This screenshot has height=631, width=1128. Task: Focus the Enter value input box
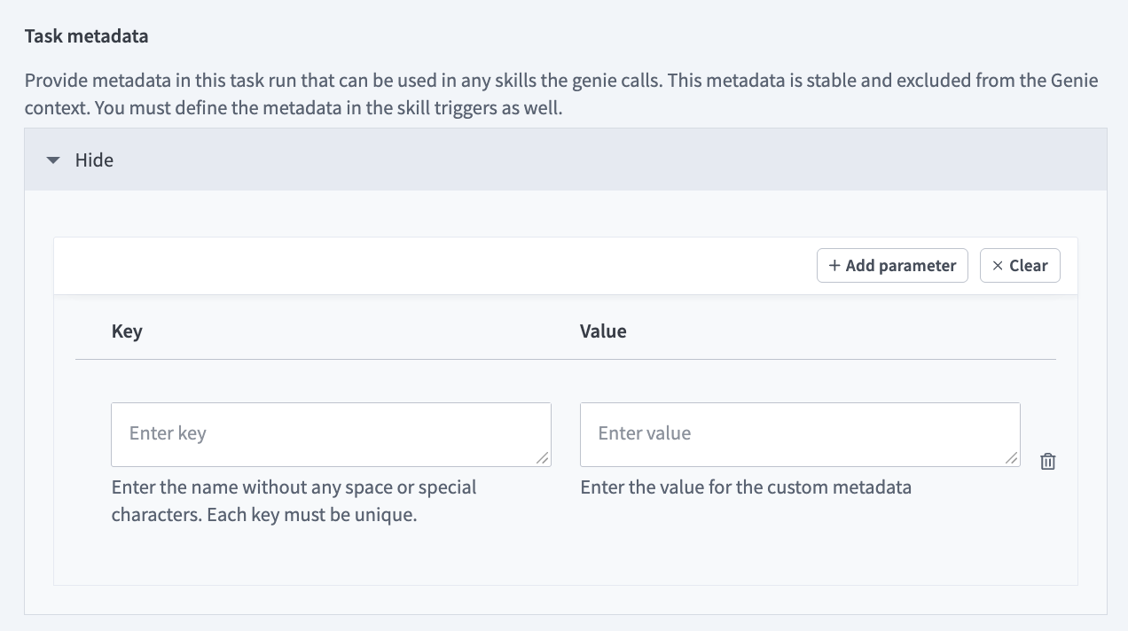799,434
